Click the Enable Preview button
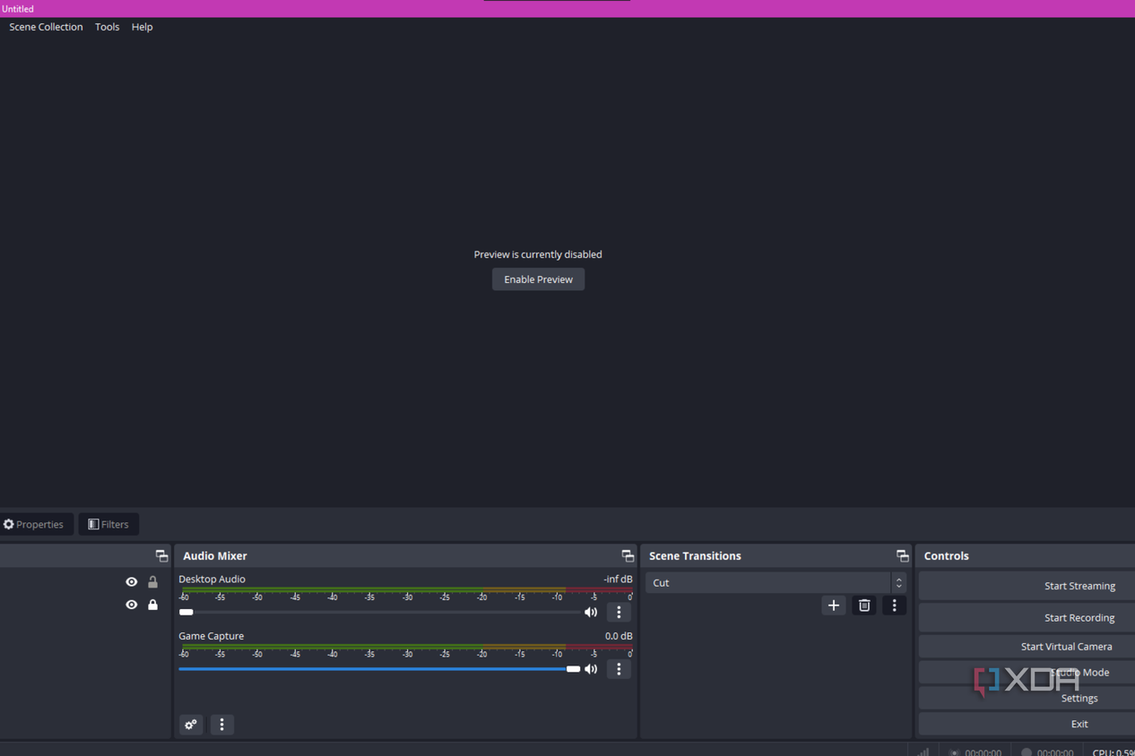Viewport: 1135px width, 756px height. pos(538,279)
